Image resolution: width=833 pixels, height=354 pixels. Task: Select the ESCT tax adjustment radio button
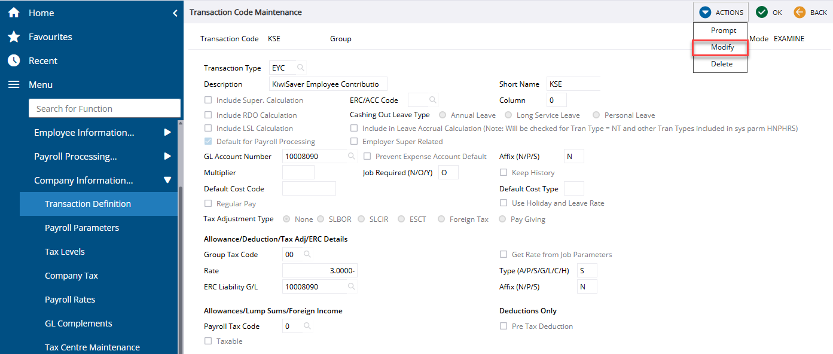click(401, 219)
